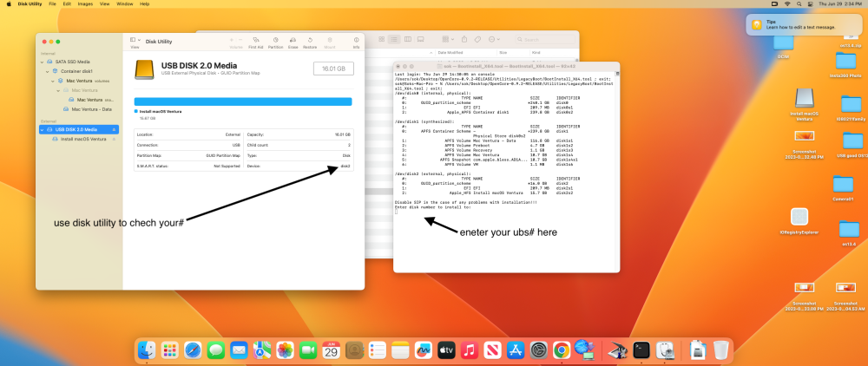Switch Finder window to icon view

click(381, 39)
